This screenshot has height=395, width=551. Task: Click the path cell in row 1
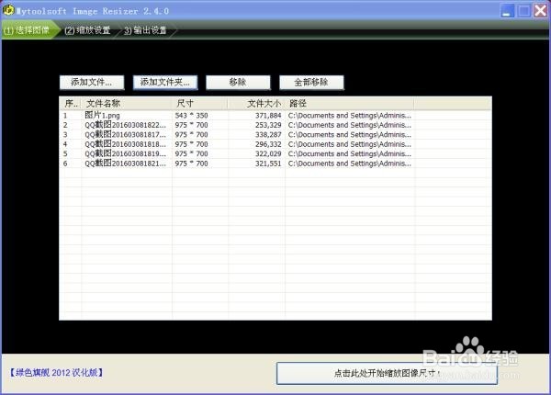350,116
